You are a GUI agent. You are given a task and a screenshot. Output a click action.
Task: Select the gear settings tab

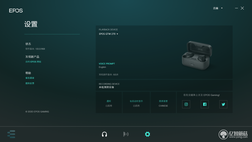pyautogui.click(x=147, y=134)
